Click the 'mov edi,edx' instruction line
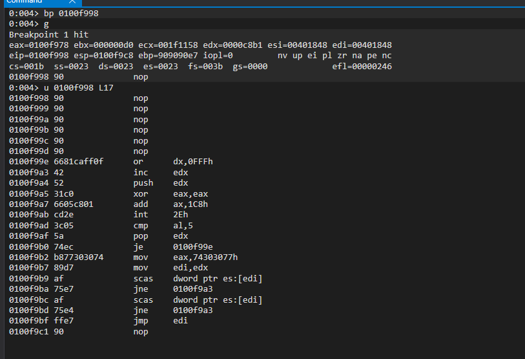Viewport: 525px width, 359px height. coord(161,268)
